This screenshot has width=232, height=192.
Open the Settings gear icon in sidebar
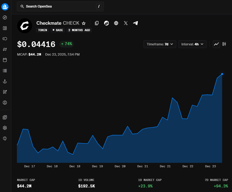(x=5, y=128)
